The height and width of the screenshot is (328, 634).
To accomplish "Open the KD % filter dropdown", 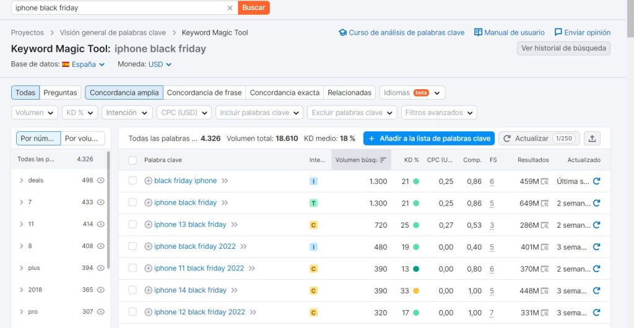I will (80, 113).
